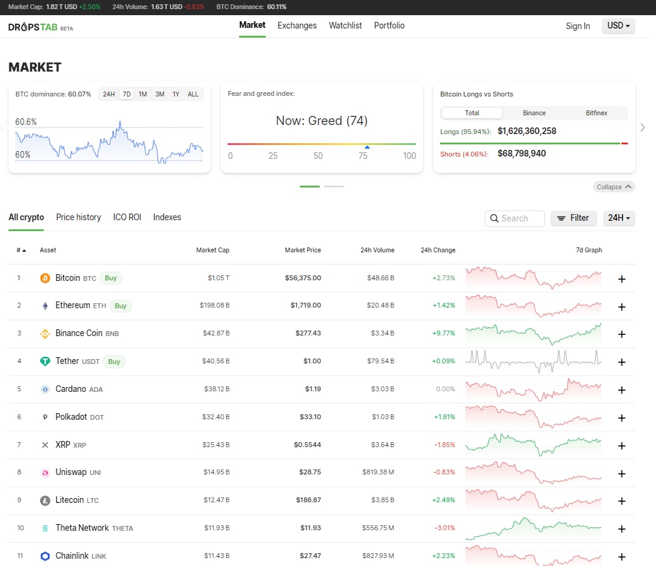Open the Portfolio tab
The height and width of the screenshot is (566, 656).
389,25
